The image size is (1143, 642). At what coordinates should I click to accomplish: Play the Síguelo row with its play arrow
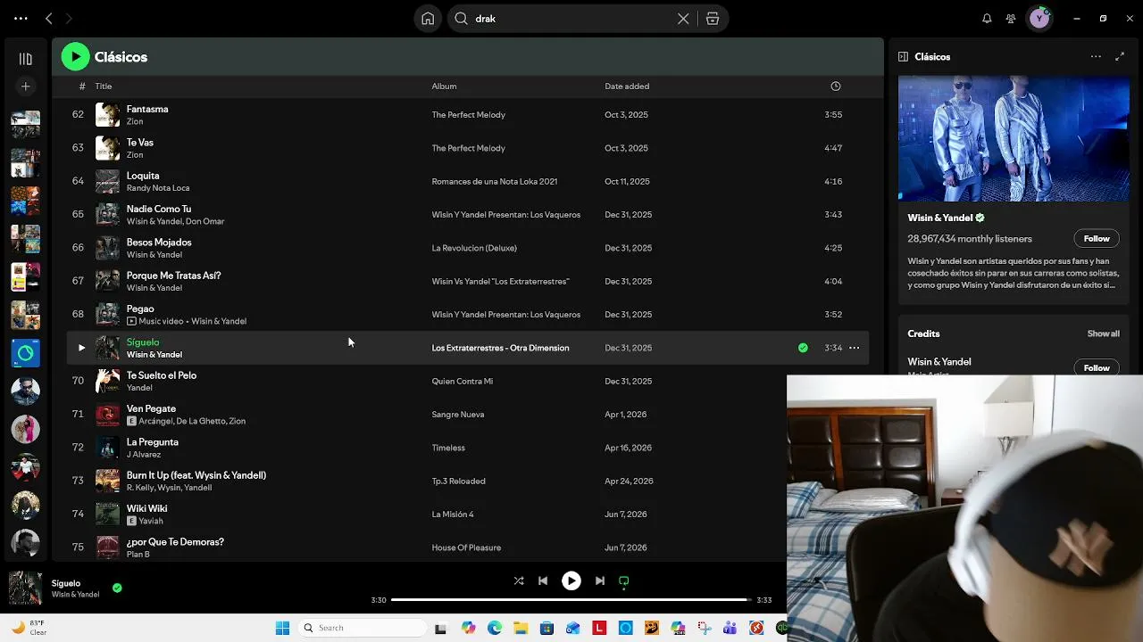click(81, 348)
